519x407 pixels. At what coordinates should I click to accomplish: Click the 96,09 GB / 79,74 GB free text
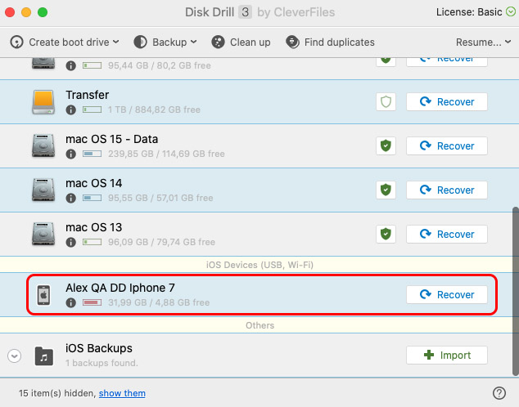(161, 242)
